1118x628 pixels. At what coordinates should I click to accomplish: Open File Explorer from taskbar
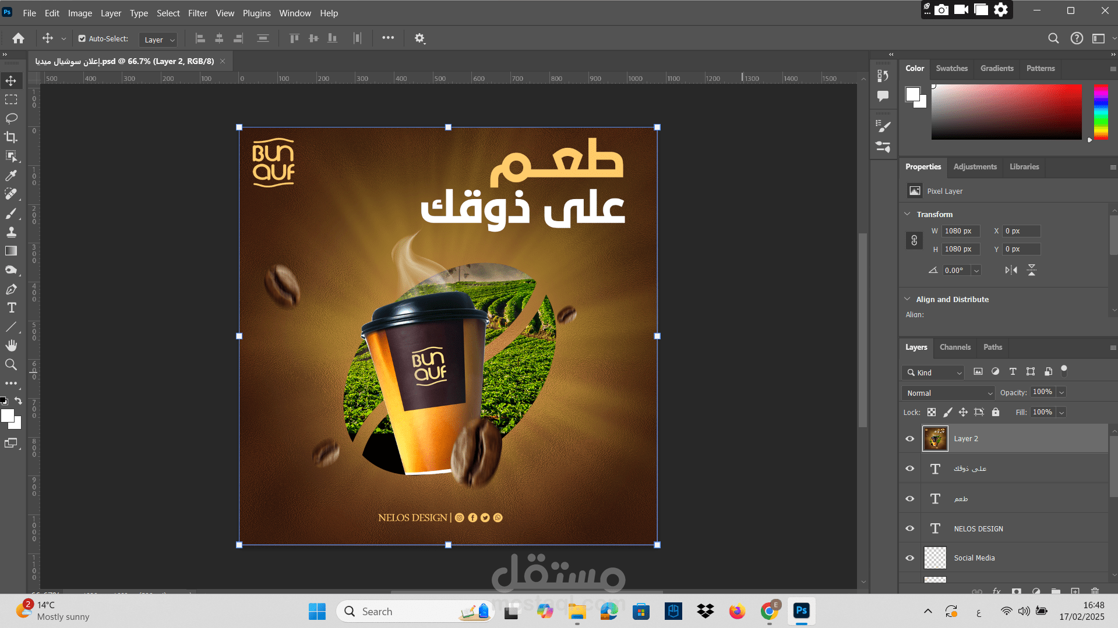(x=577, y=612)
